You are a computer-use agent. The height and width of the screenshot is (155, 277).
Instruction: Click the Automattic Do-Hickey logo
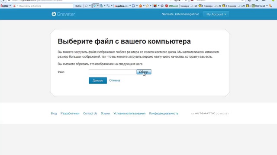210,114
